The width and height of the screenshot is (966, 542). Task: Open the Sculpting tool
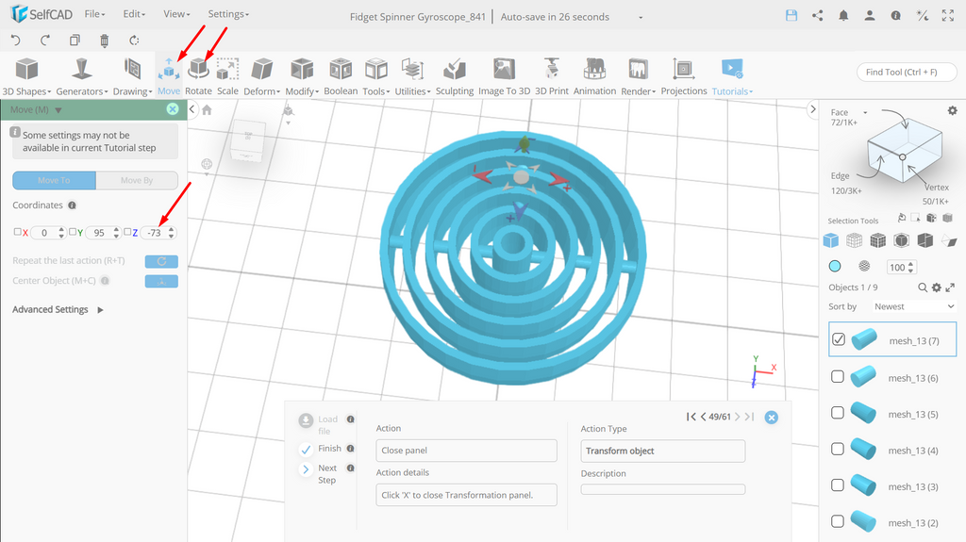click(x=455, y=76)
